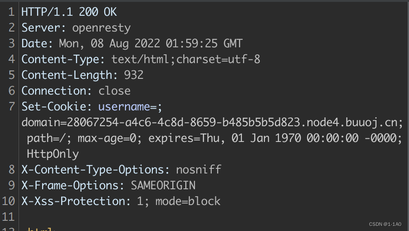The height and width of the screenshot is (231, 409).
Task: Select the openresty server value
Action: pos(101,28)
